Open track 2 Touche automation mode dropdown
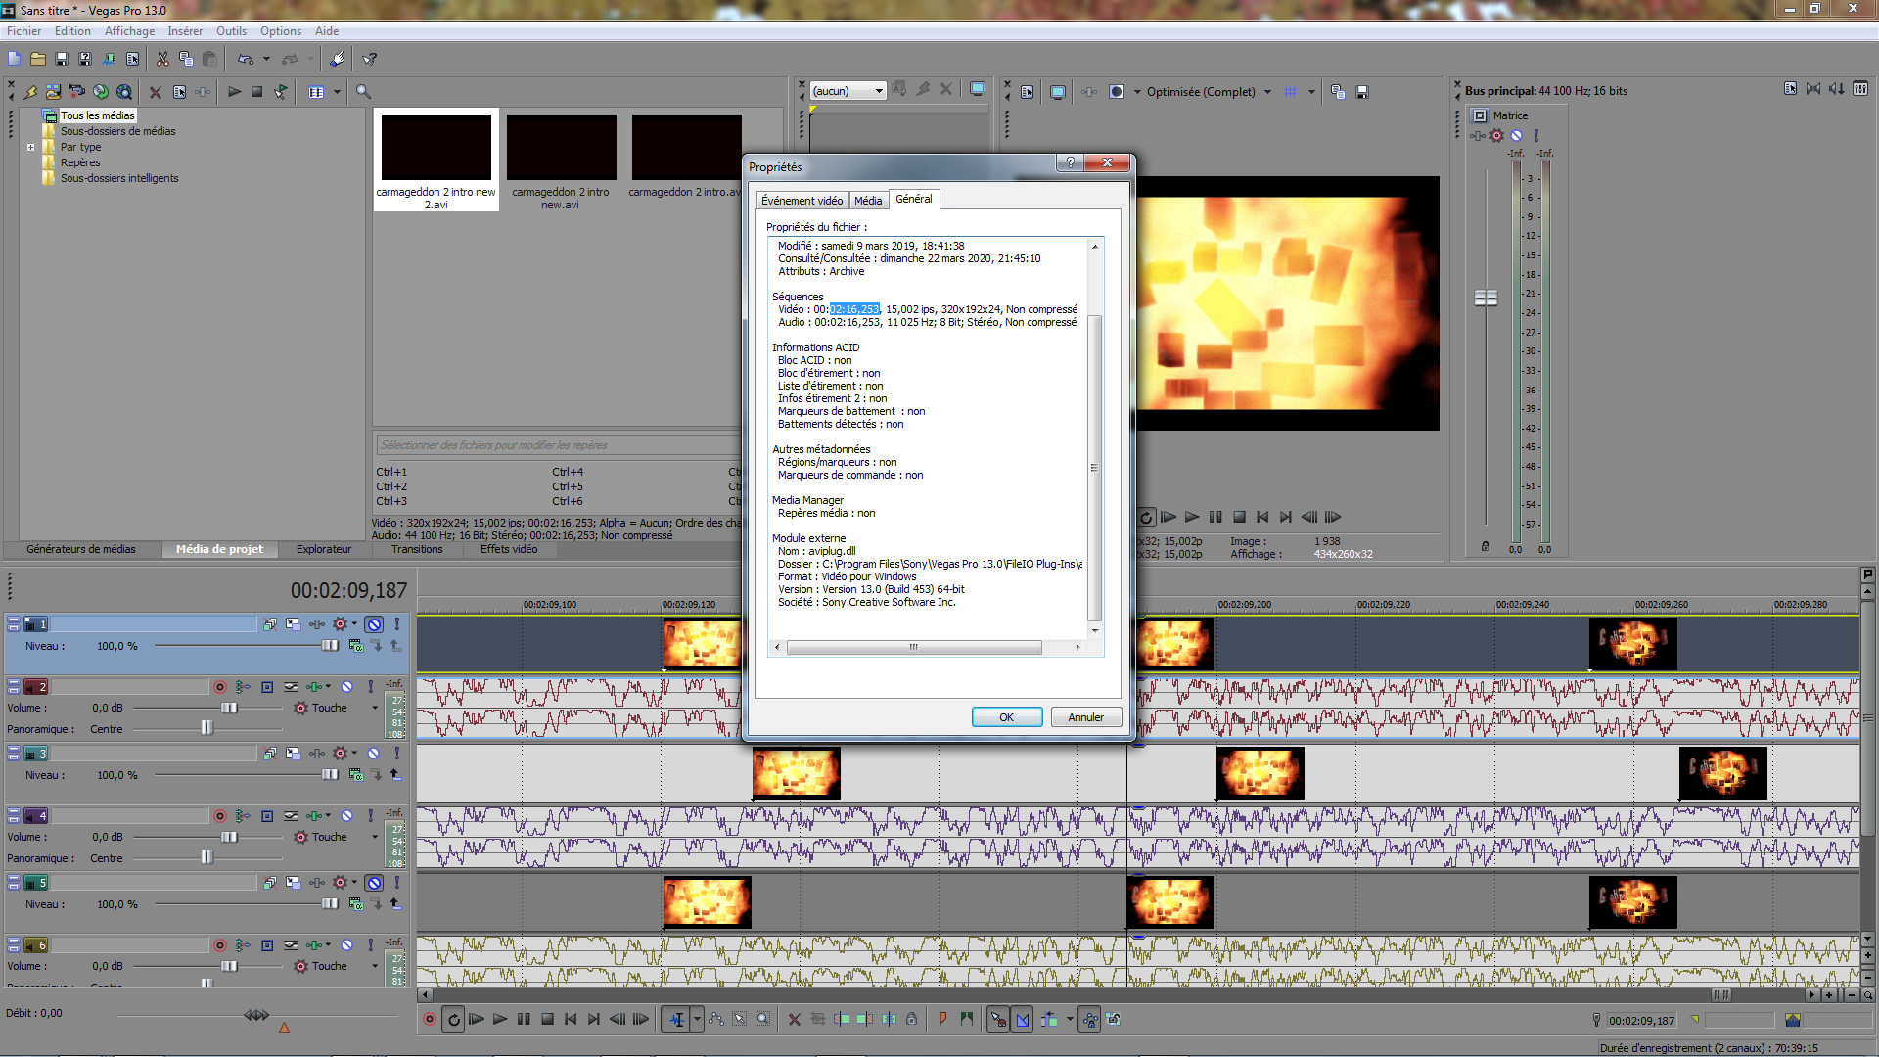1879x1057 pixels. coord(375,708)
